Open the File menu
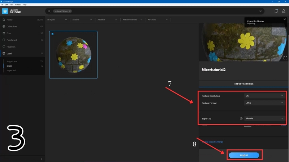 [x=2, y=5]
